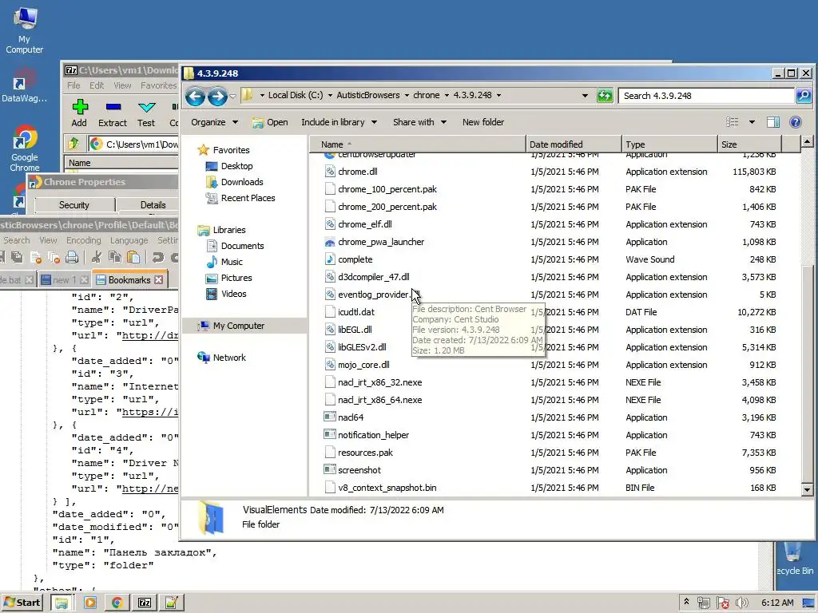Click 7-Zip up-folder arrow icon
This screenshot has width=818, height=613.
click(73, 144)
